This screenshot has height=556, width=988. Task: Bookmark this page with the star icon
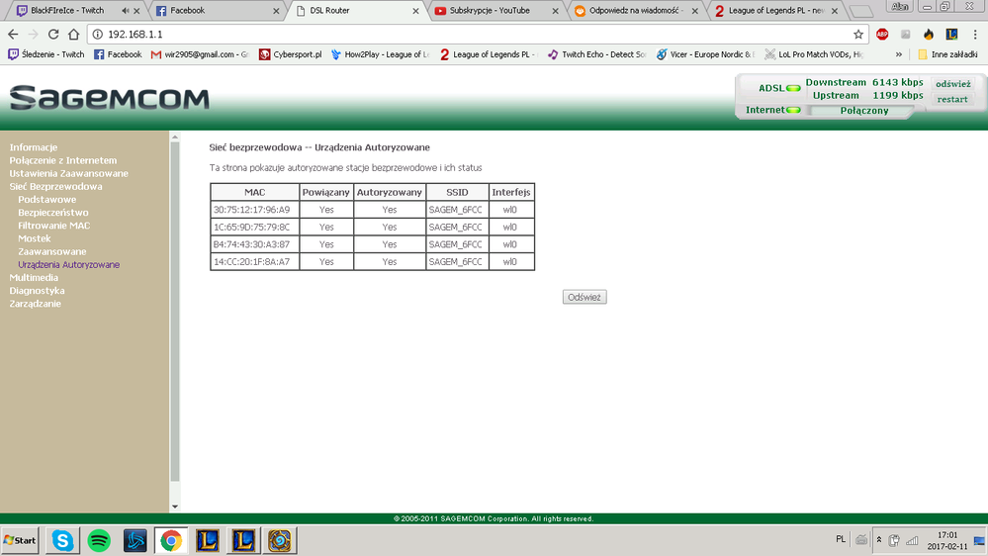[x=858, y=34]
